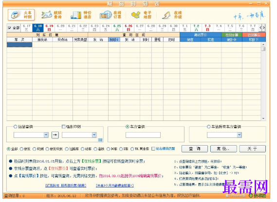Click the iPhone version status bar icon
The height and width of the screenshot is (202, 277).
tap(236, 196)
